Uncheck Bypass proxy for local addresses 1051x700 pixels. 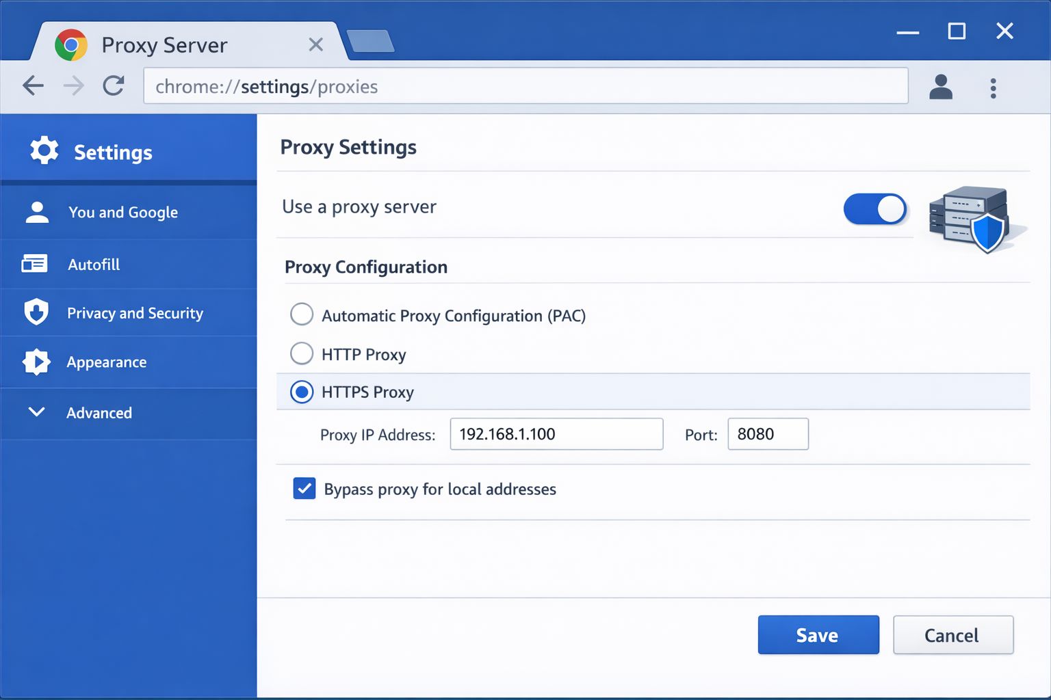tap(304, 489)
